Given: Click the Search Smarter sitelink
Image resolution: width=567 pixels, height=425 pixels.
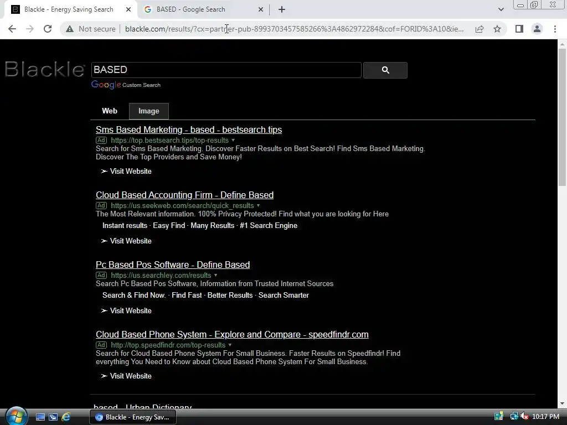Looking at the screenshot, I should click(283, 296).
